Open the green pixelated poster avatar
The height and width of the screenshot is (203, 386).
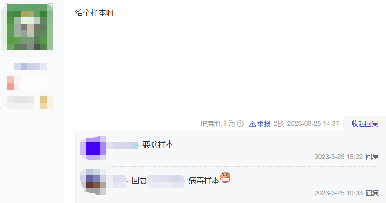point(27,27)
